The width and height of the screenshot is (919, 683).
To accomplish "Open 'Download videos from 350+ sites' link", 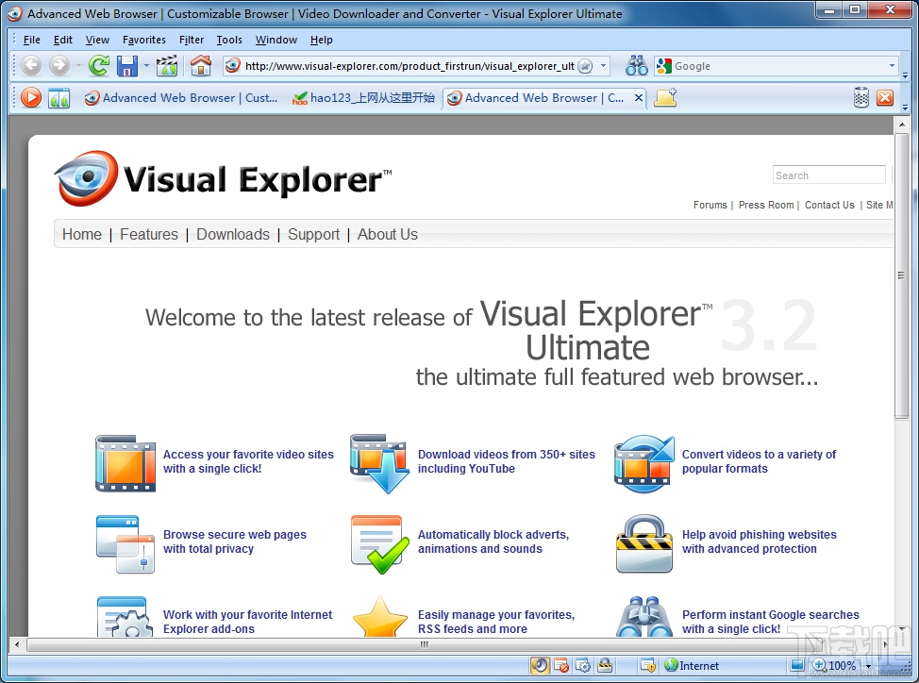I will point(507,461).
